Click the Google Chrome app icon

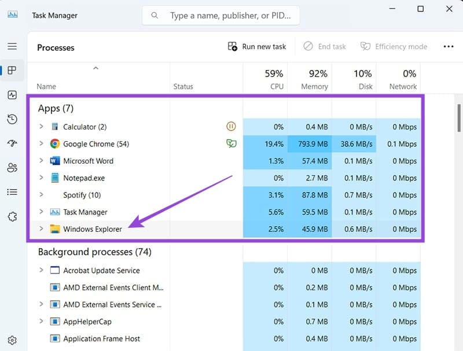(54, 144)
